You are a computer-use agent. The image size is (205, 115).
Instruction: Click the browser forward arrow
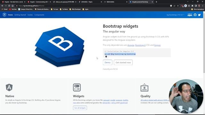(6, 6)
